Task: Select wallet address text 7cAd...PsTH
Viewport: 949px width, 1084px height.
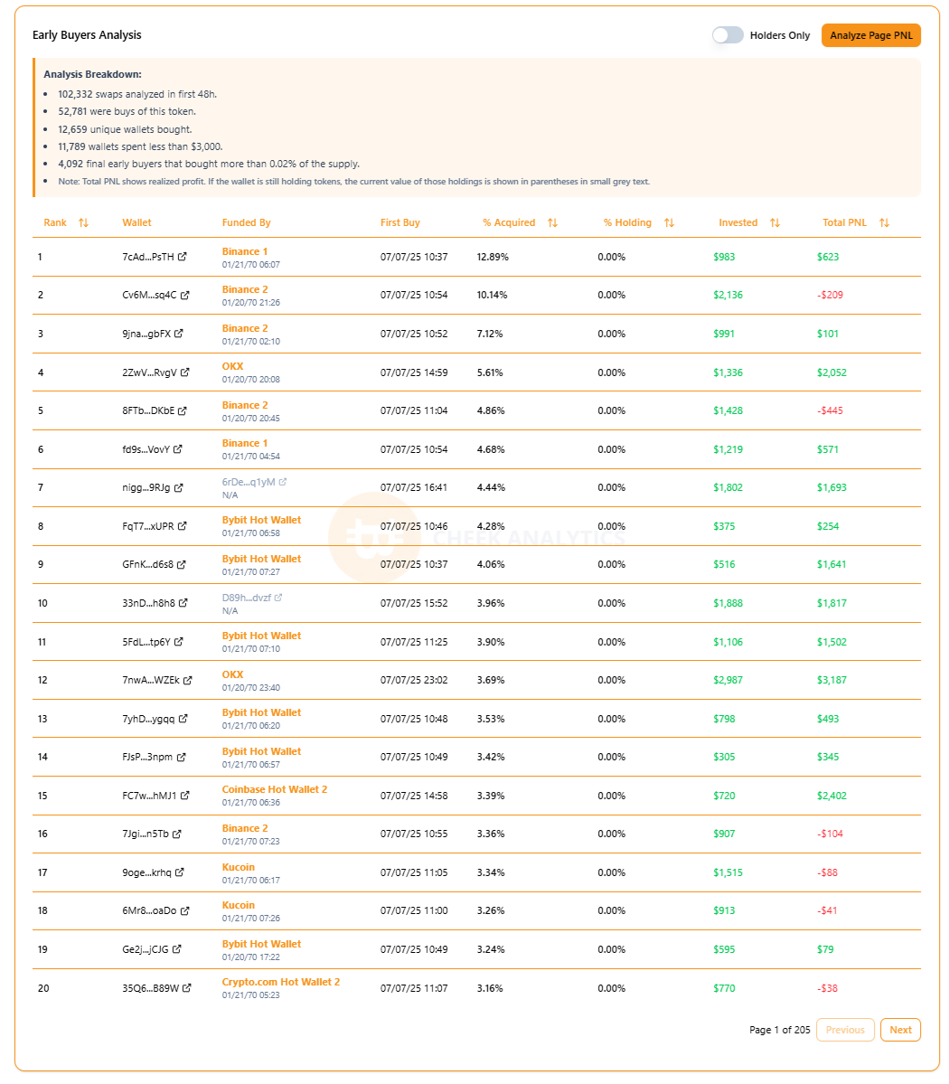Action: [148, 257]
